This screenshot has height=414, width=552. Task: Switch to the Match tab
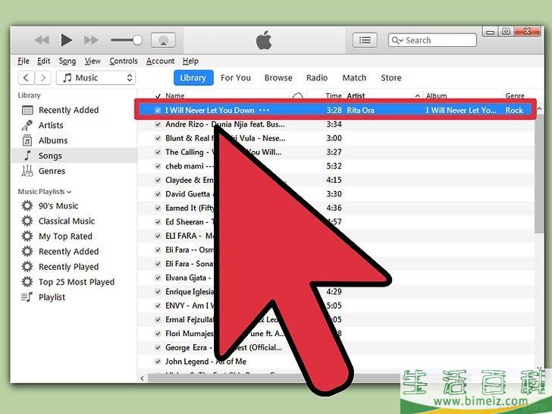[354, 78]
